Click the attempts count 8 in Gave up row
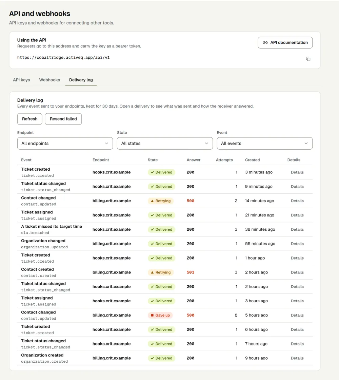 236,315
